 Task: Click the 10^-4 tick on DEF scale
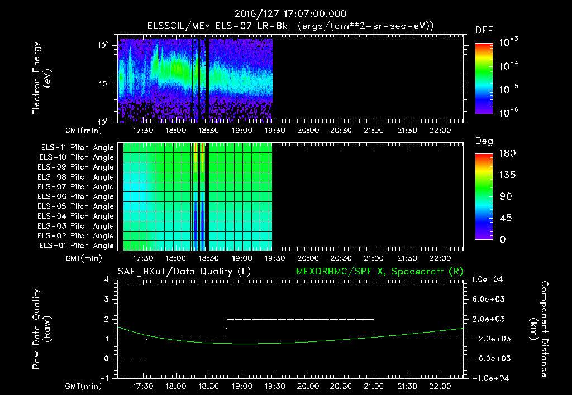pyautogui.click(x=509, y=66)
